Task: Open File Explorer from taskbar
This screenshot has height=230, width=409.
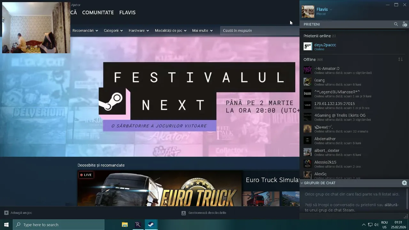Action: tap(125, 225)
